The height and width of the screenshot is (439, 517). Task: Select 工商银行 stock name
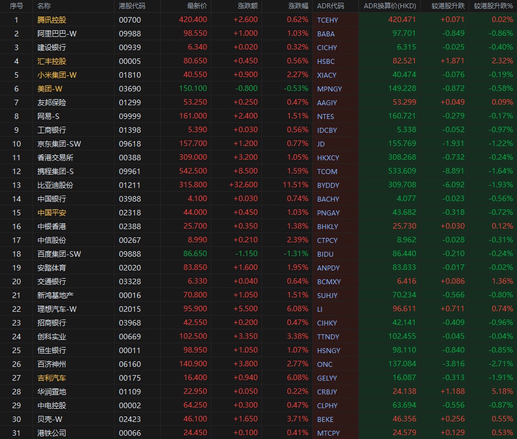click(x=51, y=130)
